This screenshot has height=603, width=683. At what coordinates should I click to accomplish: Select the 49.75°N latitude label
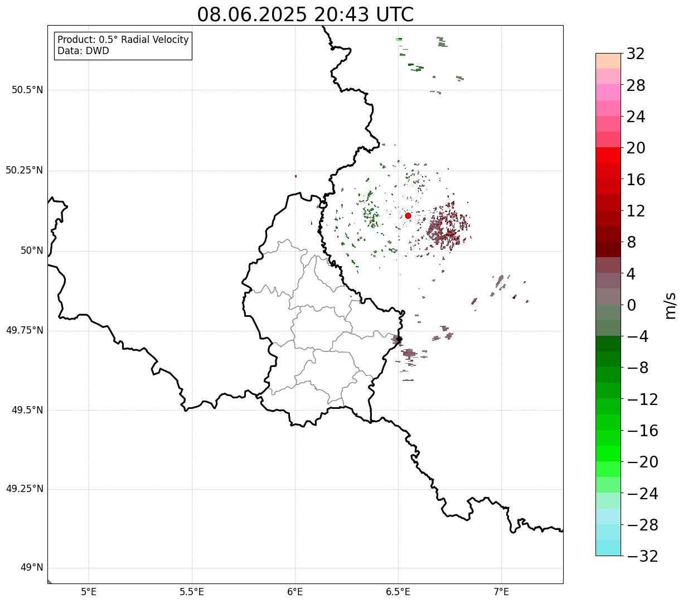[x=25, y=330]
